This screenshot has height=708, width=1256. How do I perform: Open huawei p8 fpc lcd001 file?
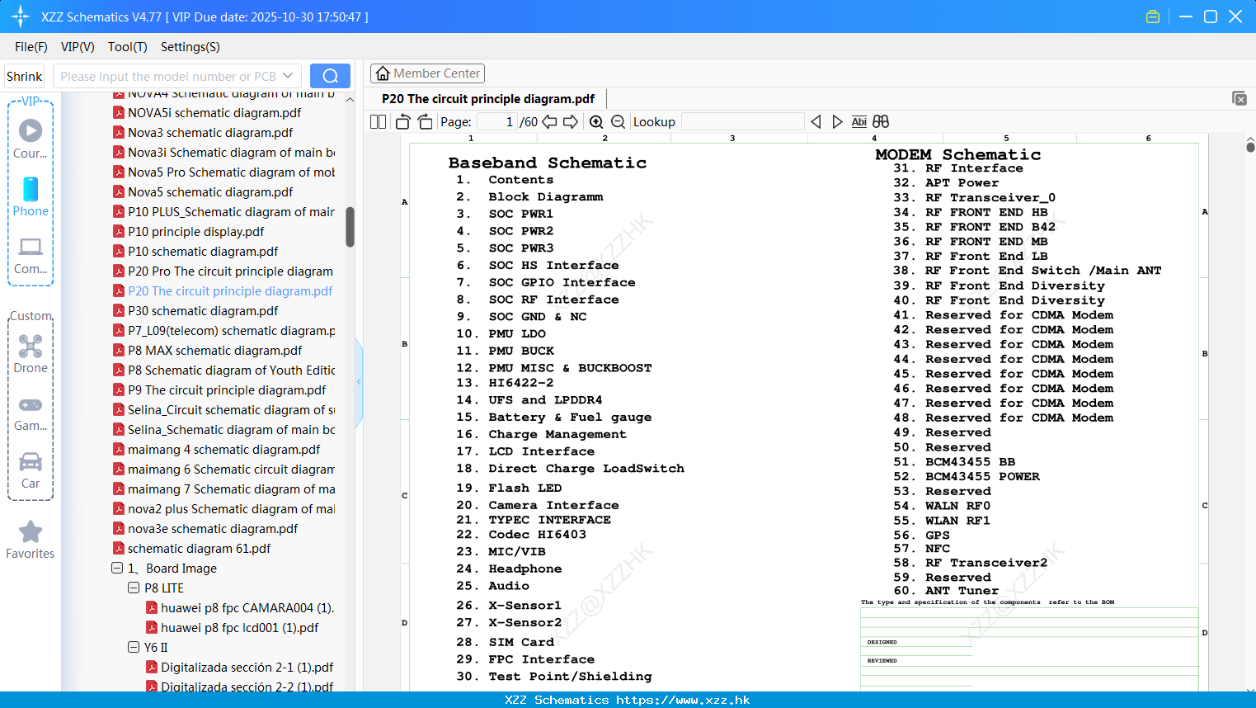239,627
